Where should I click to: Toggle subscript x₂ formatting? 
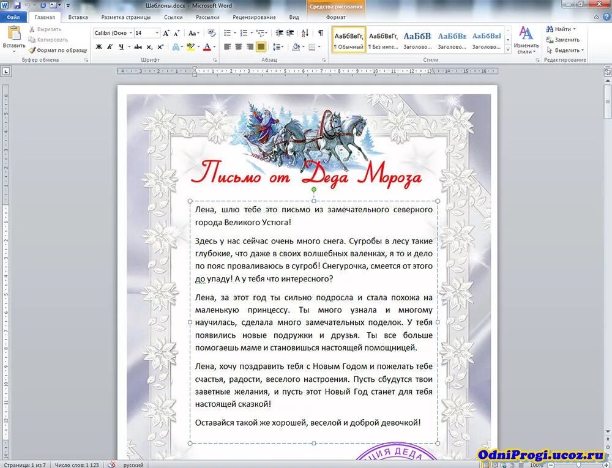click(149, 46)
